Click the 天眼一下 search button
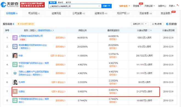 [x=106, y=6]
